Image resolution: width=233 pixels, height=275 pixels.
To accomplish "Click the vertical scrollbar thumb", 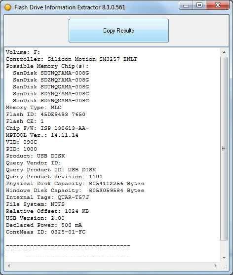I will click(x=224, y=149).
